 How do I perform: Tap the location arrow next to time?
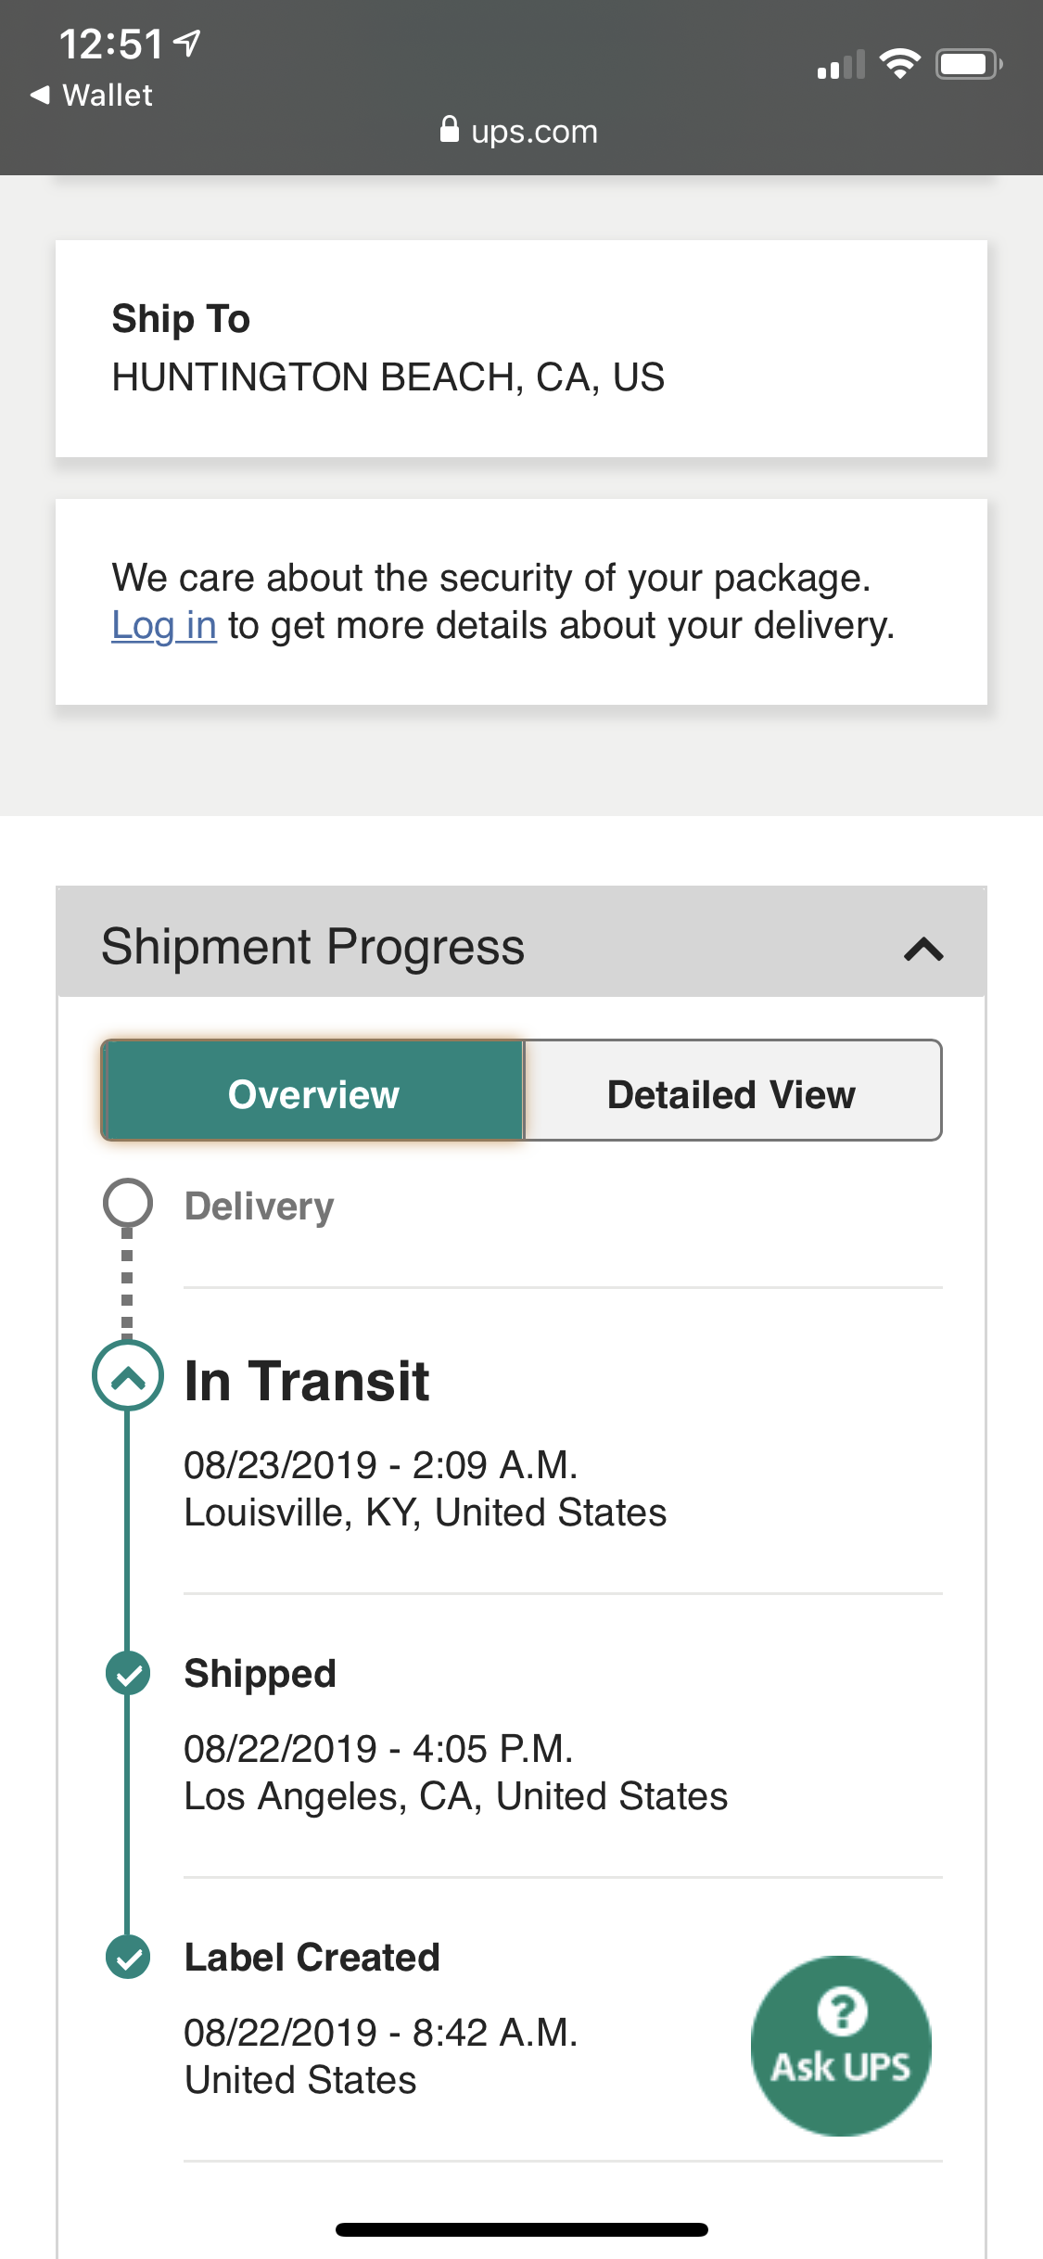pos(188,43)
